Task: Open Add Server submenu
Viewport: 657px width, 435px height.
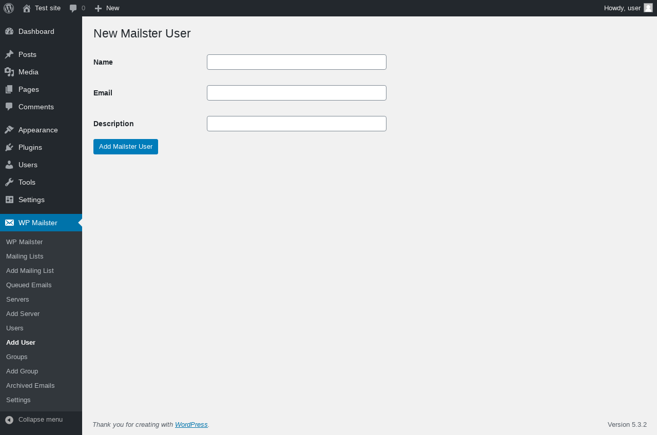Action: [23, 313]
